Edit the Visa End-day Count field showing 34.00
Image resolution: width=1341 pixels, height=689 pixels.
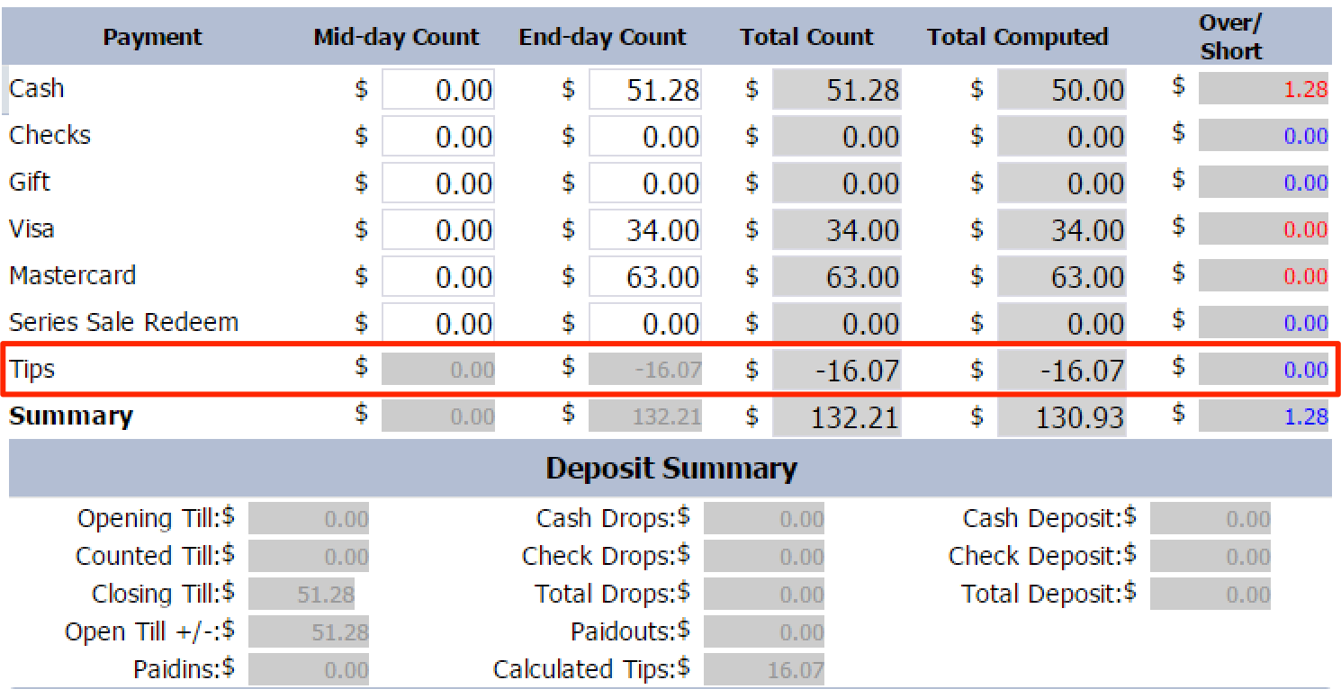(x=644, y=229)
